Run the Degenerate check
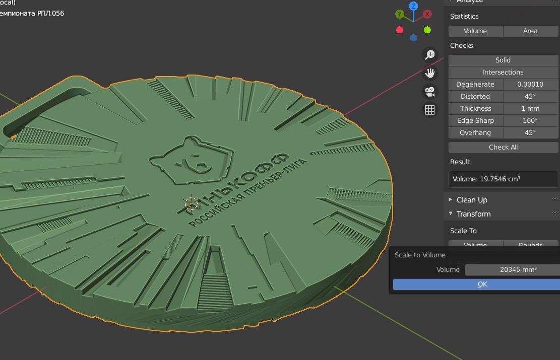560x360 pixels. [475, 84]
